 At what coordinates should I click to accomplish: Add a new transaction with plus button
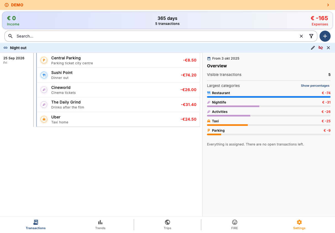[x=325, y=36]
